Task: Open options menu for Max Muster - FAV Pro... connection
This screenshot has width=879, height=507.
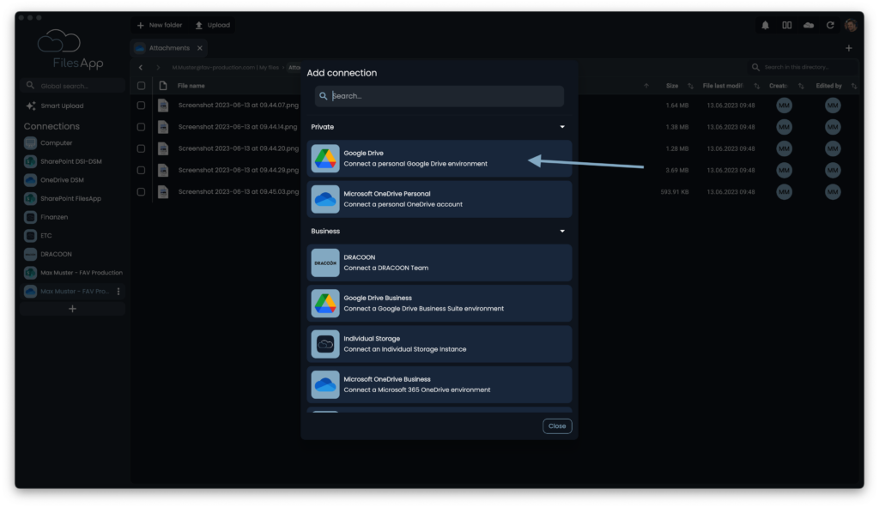Action: pos(118,292)
